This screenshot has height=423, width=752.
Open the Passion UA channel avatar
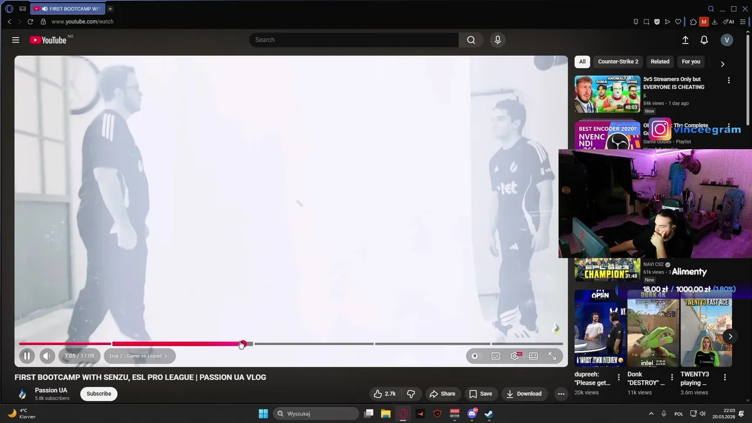[x=22, y=394]
